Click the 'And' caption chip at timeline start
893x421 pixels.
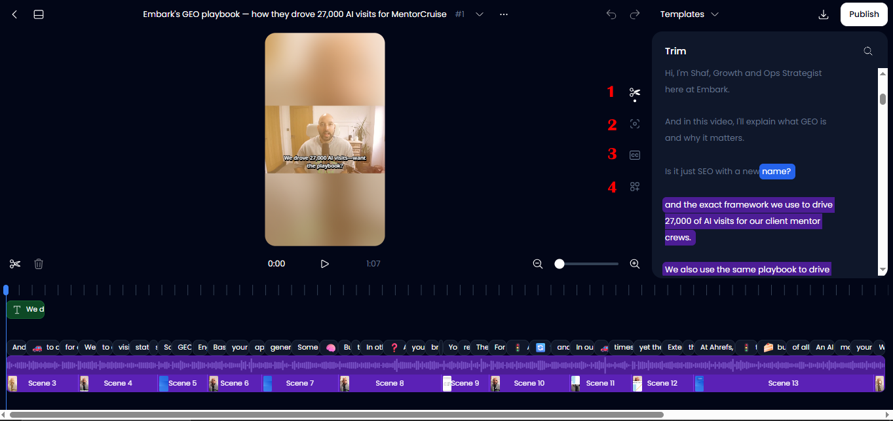[x=19, y=348]
